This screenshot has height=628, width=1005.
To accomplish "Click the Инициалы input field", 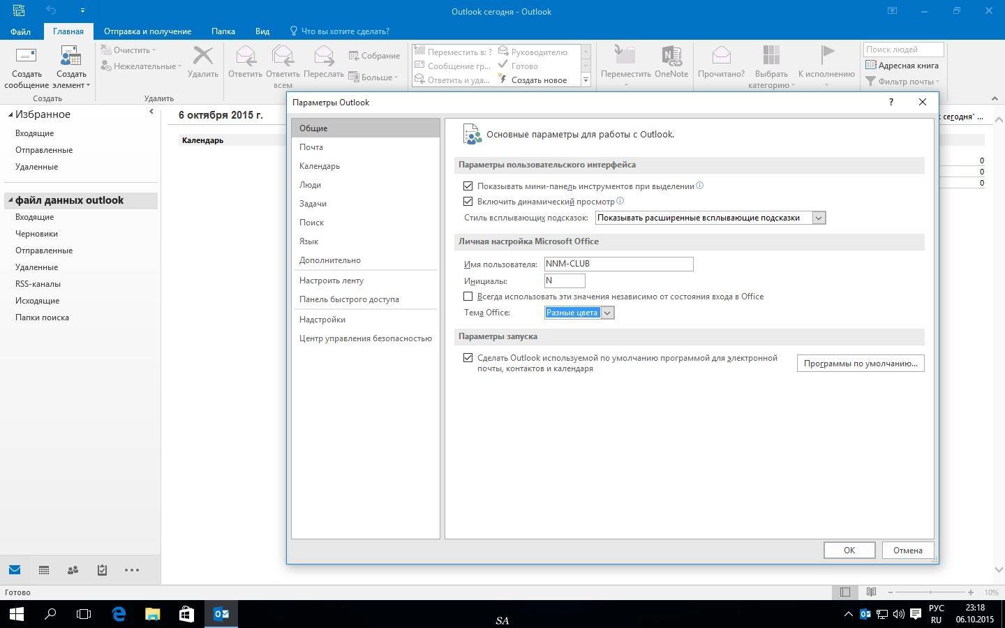I will point(565,281).
